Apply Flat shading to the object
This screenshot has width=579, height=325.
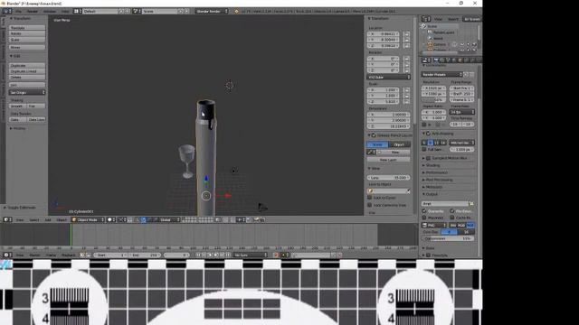(x=36, y=107)
